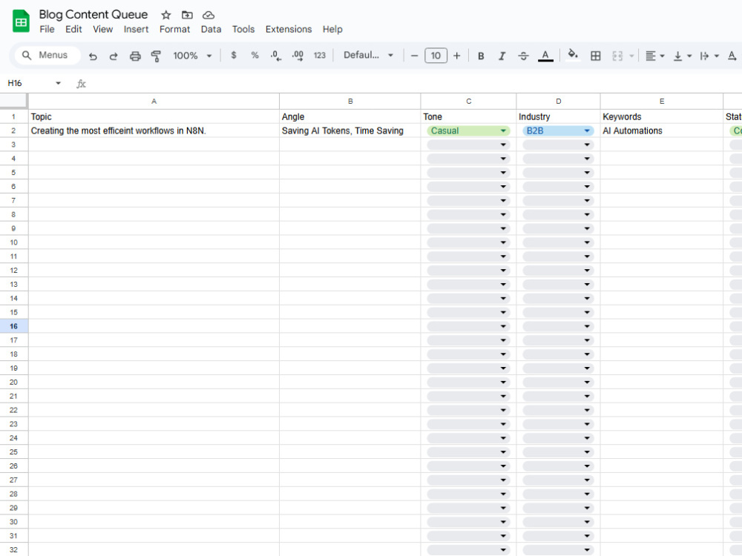
Task: Open the Google Sheets home icon
Action: click(21, 21)
